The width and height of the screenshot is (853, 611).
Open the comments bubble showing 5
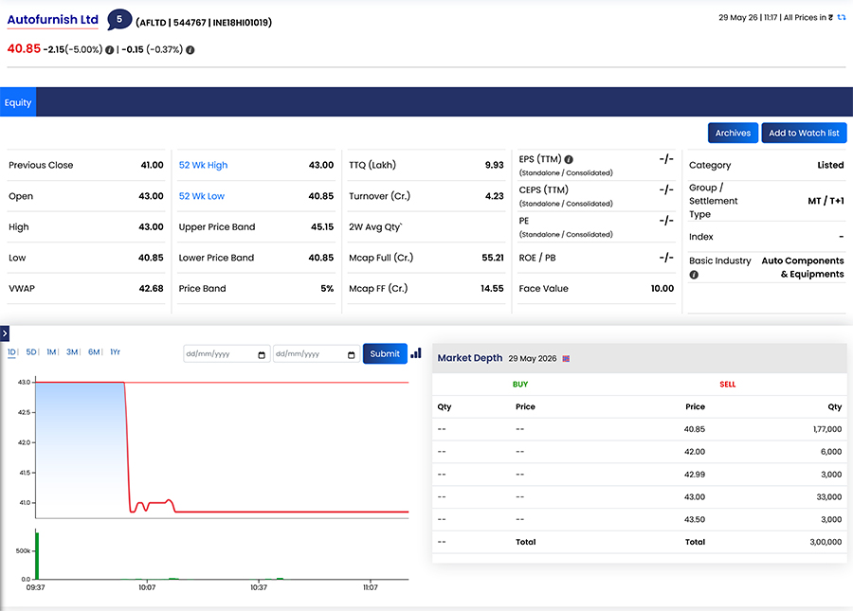coord(119,20)
